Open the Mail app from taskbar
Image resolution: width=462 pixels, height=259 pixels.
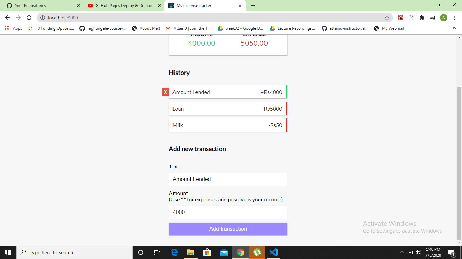[224, 252]
